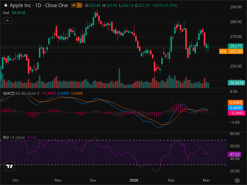Click the Dec label on time axis
Image resolution: width=247 pixels, height=185 pixels.
(93, 180)
